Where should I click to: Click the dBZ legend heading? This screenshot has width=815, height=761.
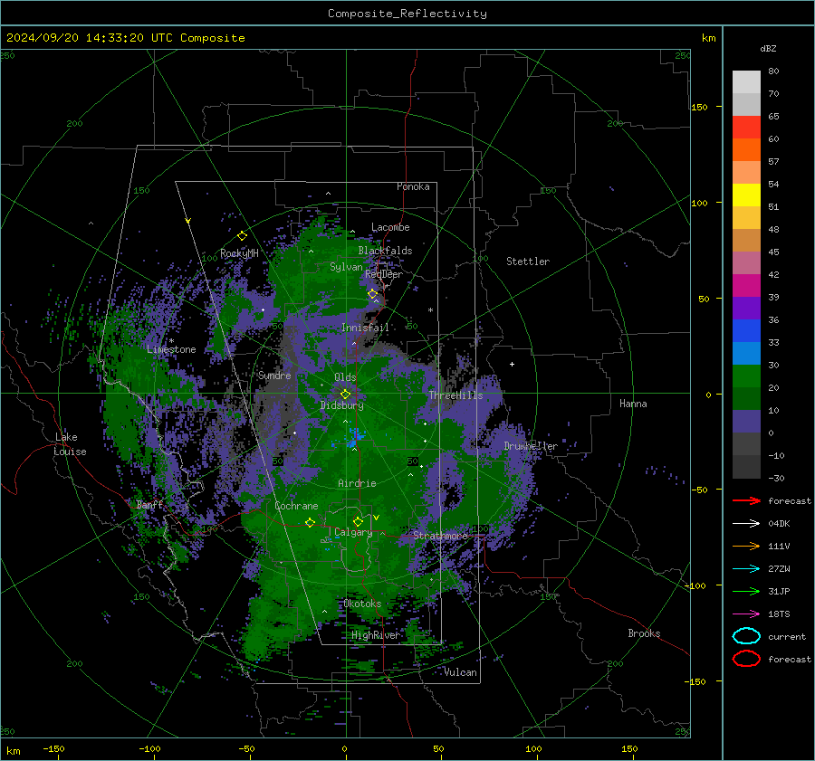768,48
